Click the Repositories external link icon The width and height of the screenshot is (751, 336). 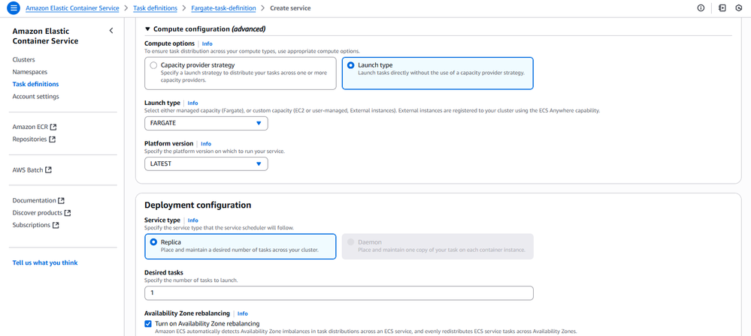pos(53,139)
